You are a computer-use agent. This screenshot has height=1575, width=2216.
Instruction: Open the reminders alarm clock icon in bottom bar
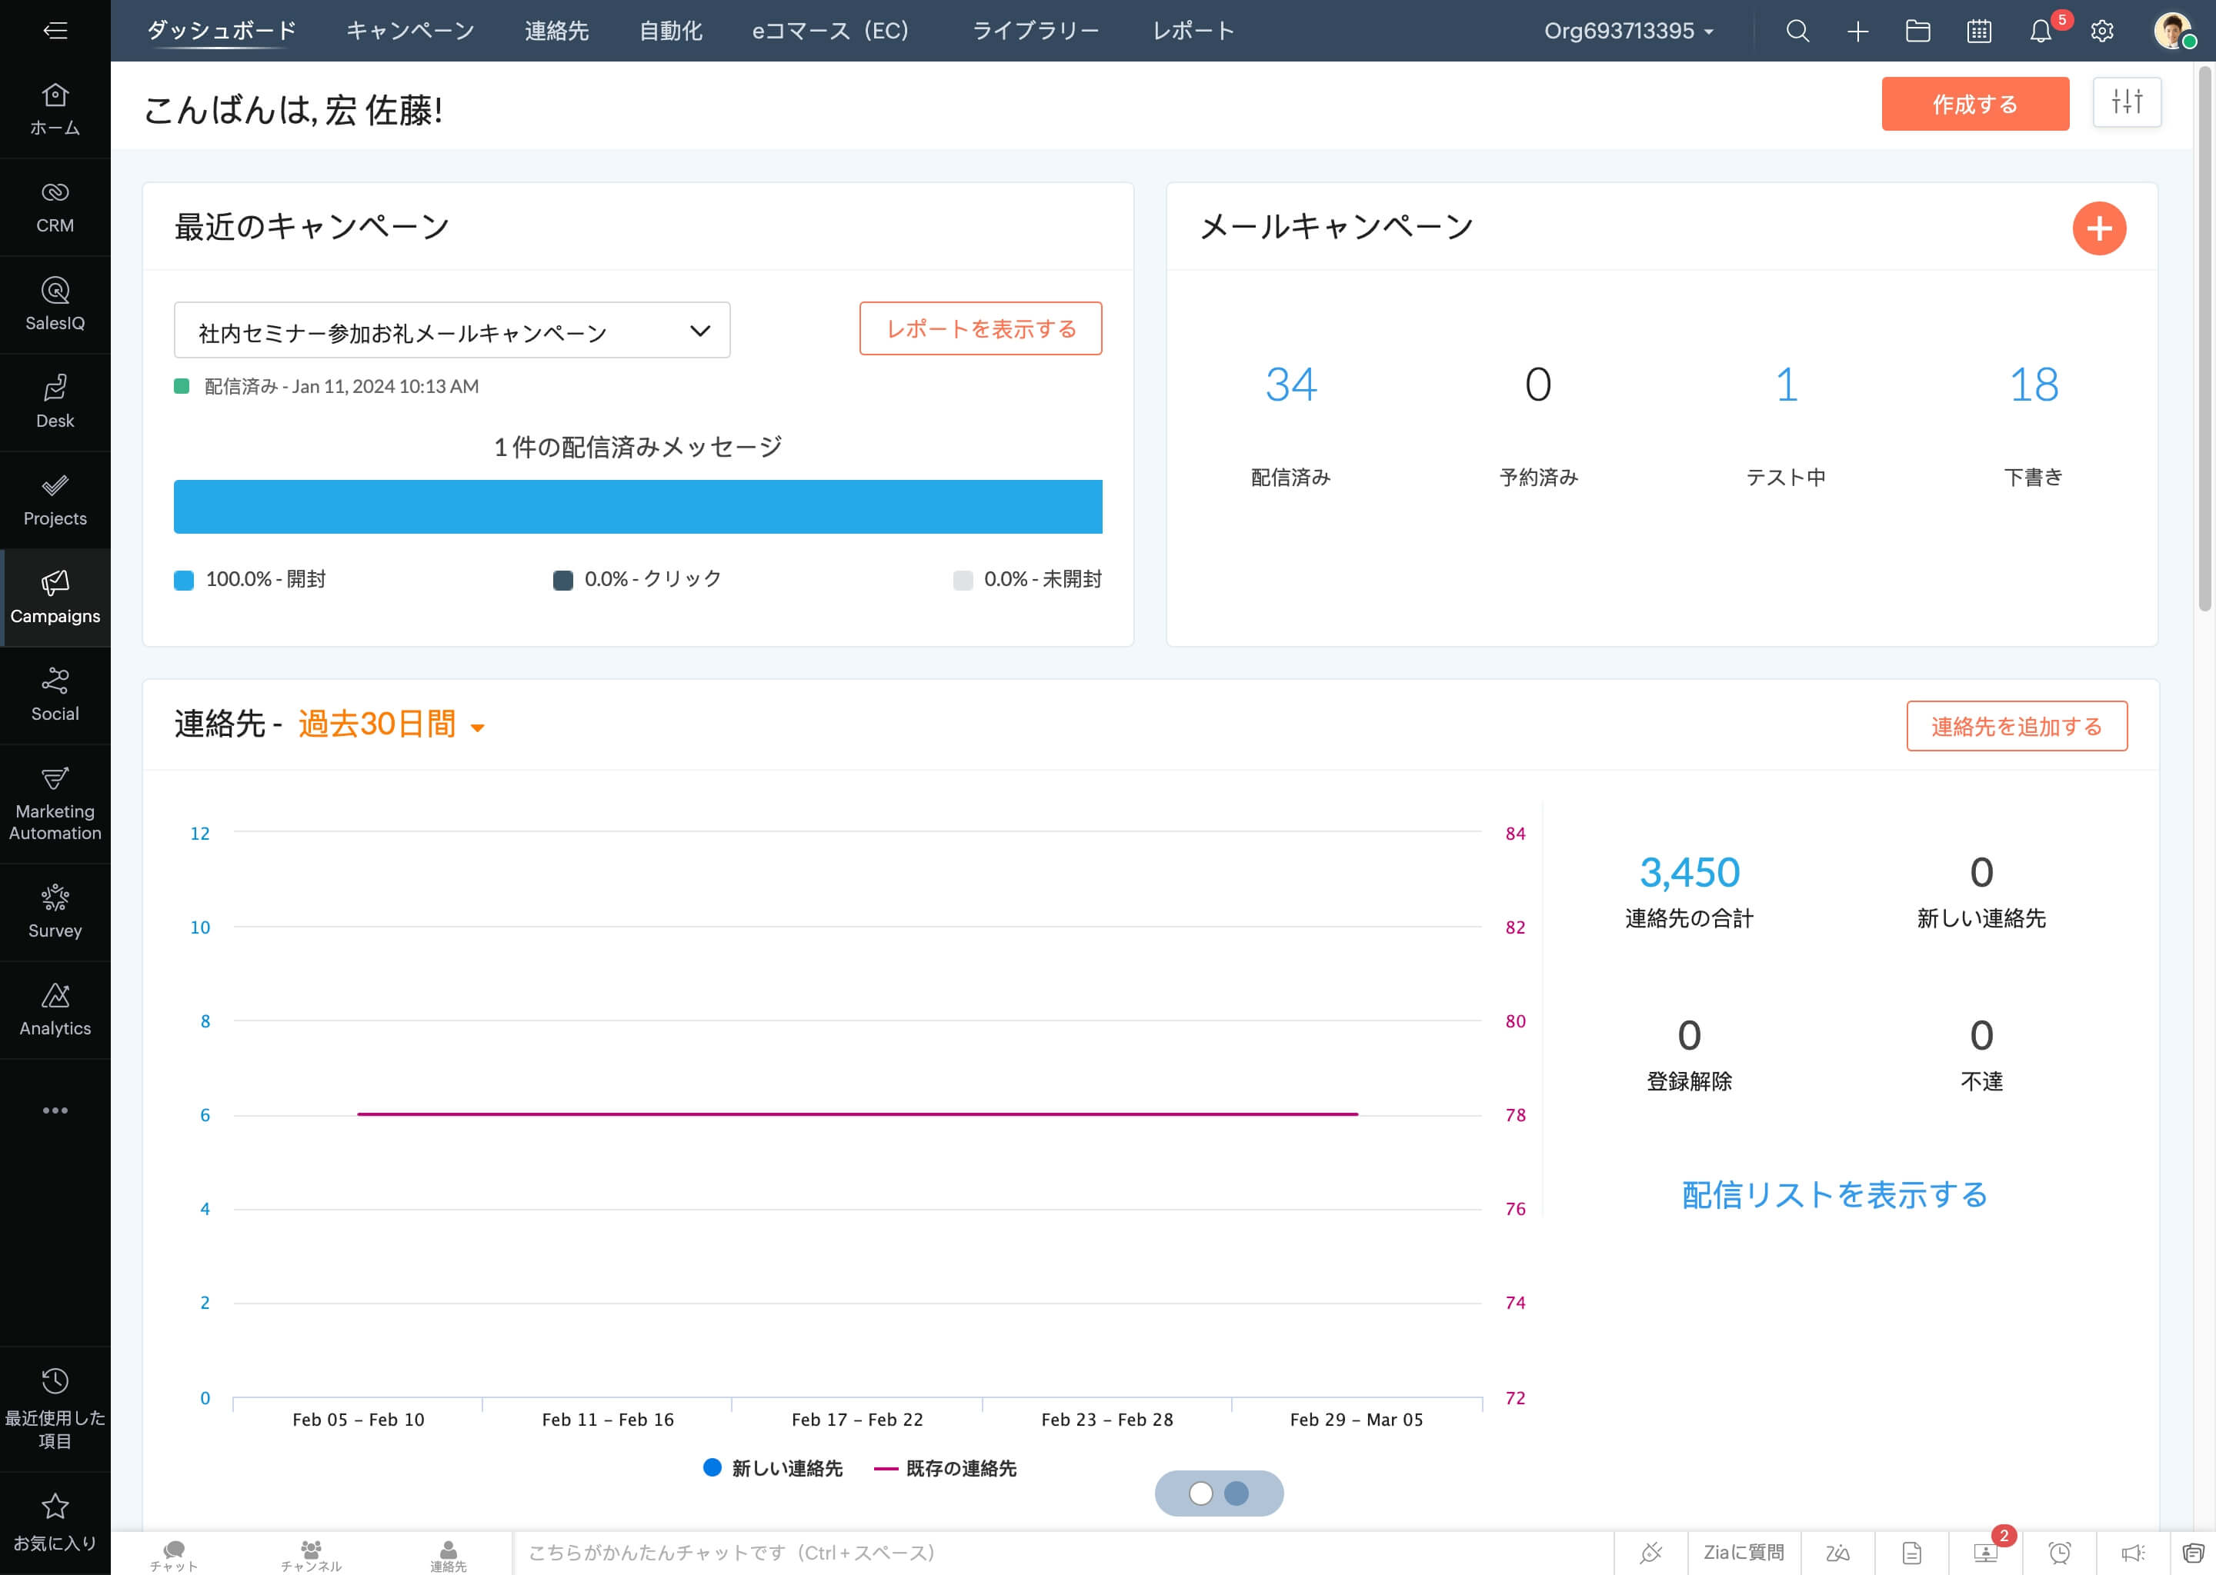(2057, 1553)
